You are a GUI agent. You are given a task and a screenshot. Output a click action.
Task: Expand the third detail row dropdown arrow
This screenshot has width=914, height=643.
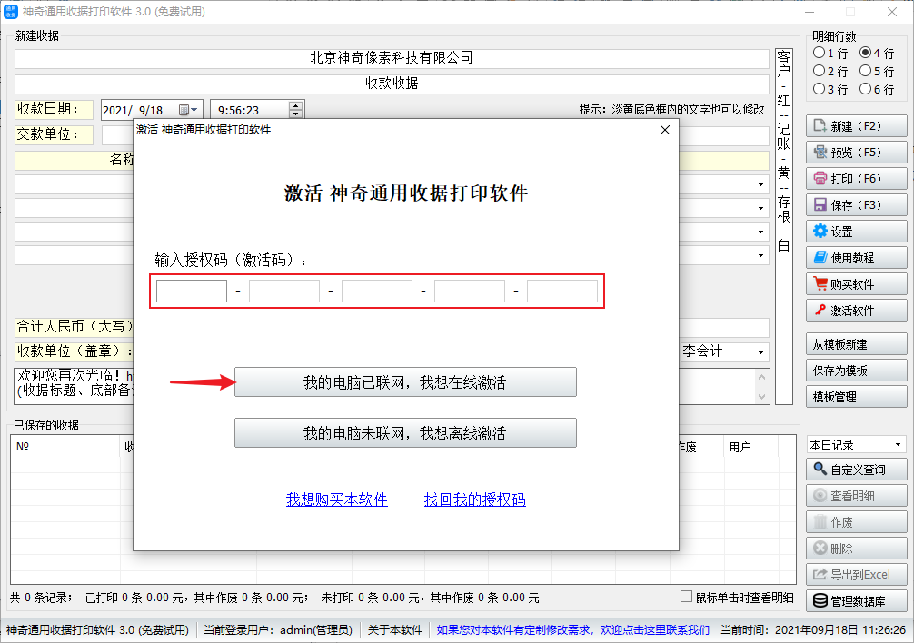click(760, 232)
